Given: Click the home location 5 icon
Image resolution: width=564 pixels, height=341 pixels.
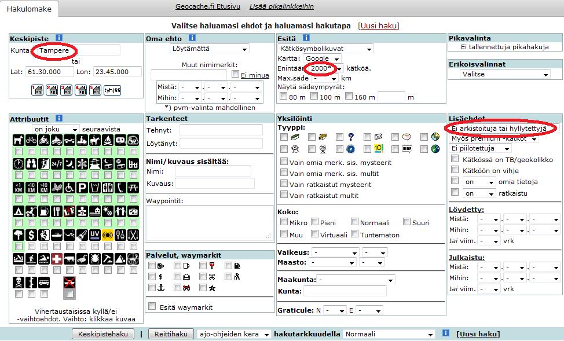Looking at the screenshot, I should [x=96, y=90].
